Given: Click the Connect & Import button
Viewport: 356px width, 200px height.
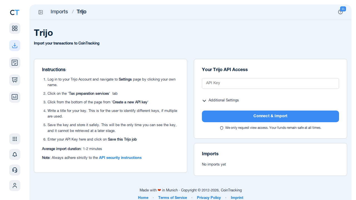Looking at the screenshot, I should (270, 116).
